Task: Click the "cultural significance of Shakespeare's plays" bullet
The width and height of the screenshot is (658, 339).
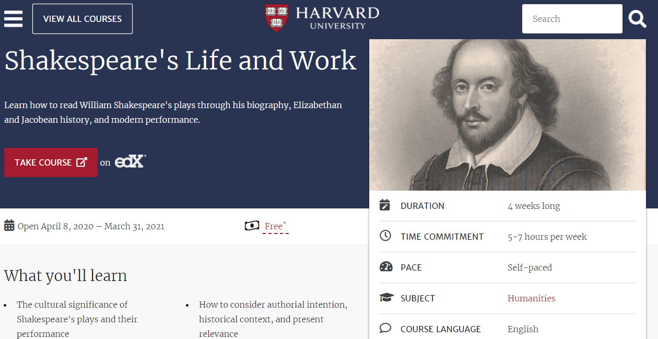Action: pos(77,319)
